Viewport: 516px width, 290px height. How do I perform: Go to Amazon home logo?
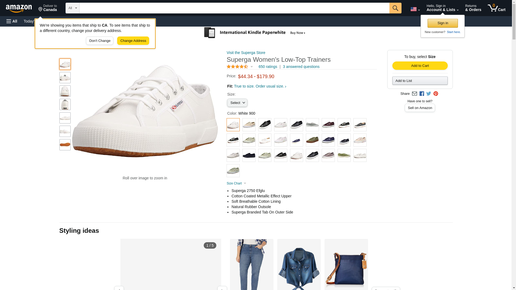coord(19,8)
